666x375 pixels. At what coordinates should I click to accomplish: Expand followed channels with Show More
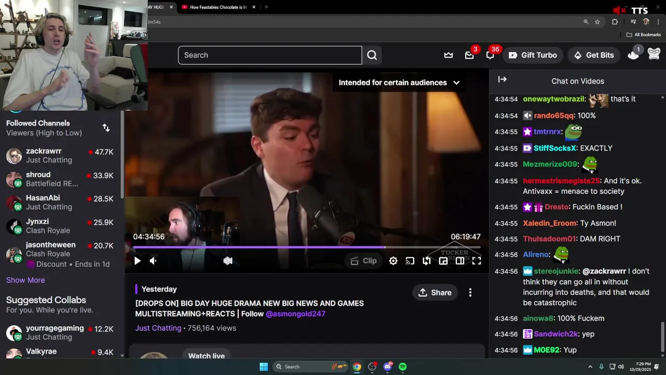(x=25, y=280)
